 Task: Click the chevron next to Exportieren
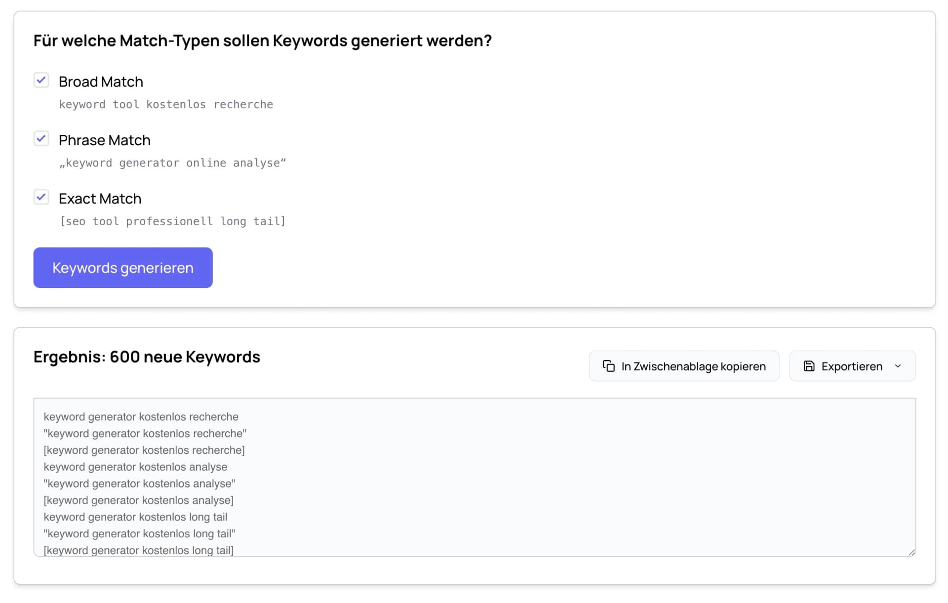click(897, 366)
